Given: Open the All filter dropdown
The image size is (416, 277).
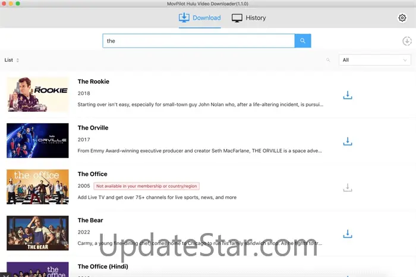Looking at the screenshot, I should point(374,60).
